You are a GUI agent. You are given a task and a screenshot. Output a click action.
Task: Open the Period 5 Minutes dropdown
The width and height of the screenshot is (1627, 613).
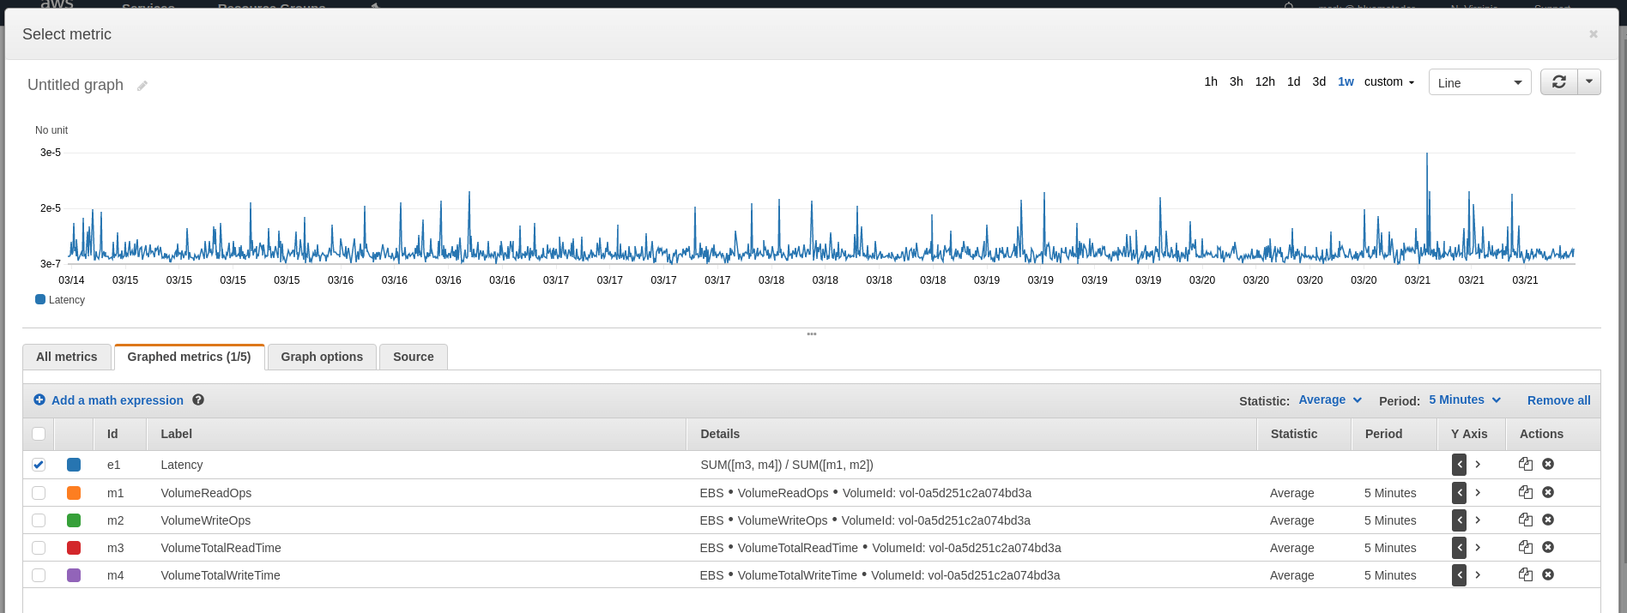click(x=1465, y=400)
